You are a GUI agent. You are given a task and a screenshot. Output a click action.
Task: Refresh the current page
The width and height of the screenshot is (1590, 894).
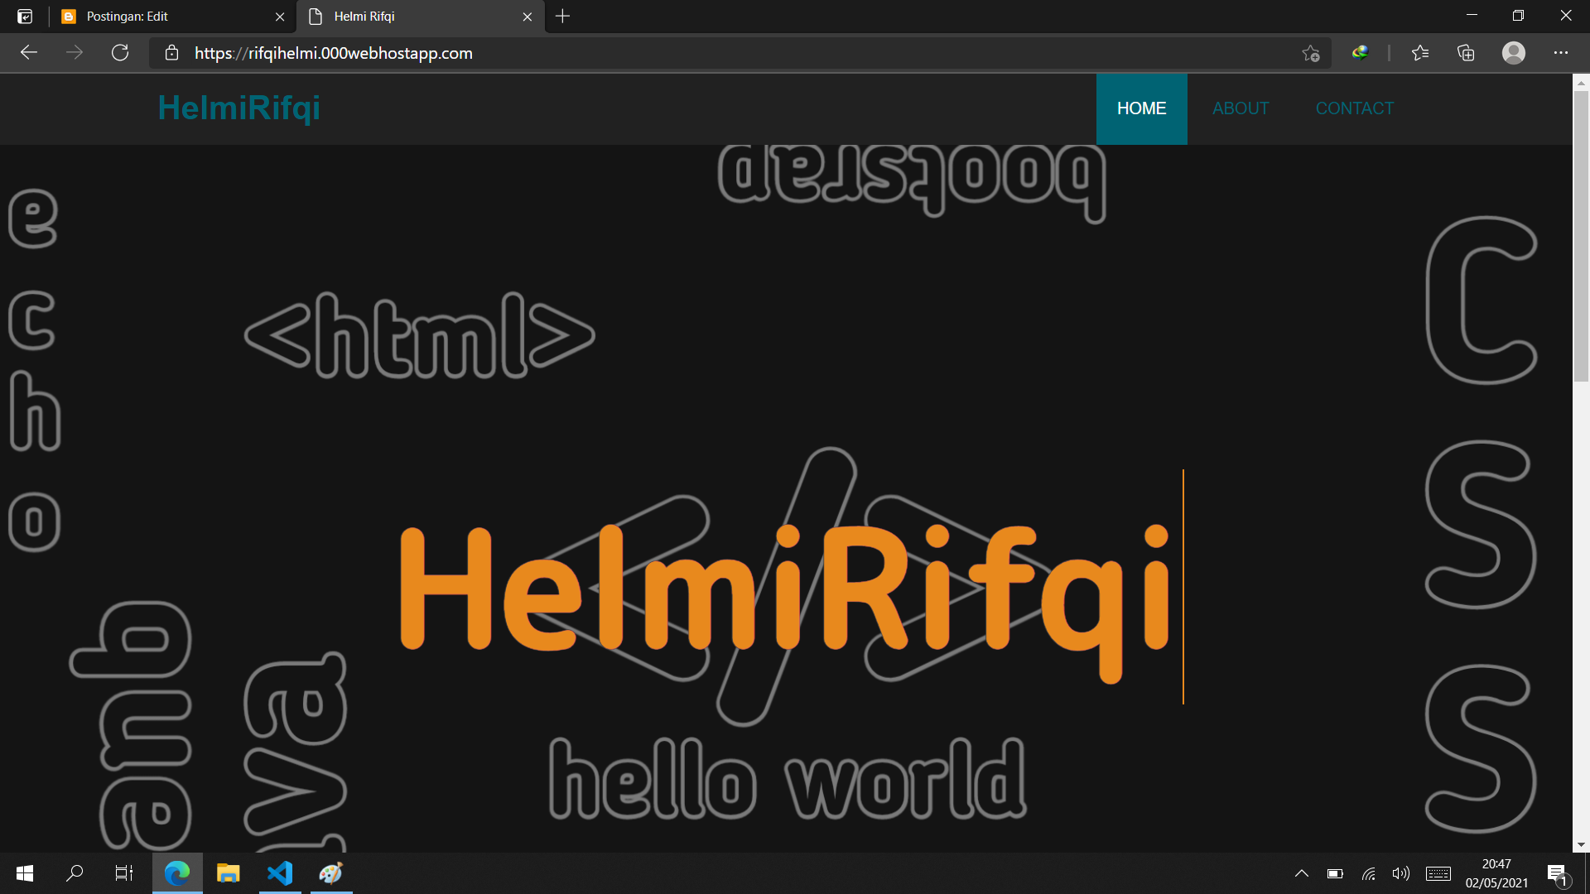pos(120,53)
